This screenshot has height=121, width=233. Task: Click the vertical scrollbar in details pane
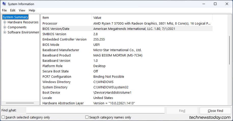pyautogui.click(x=229, y=50)
